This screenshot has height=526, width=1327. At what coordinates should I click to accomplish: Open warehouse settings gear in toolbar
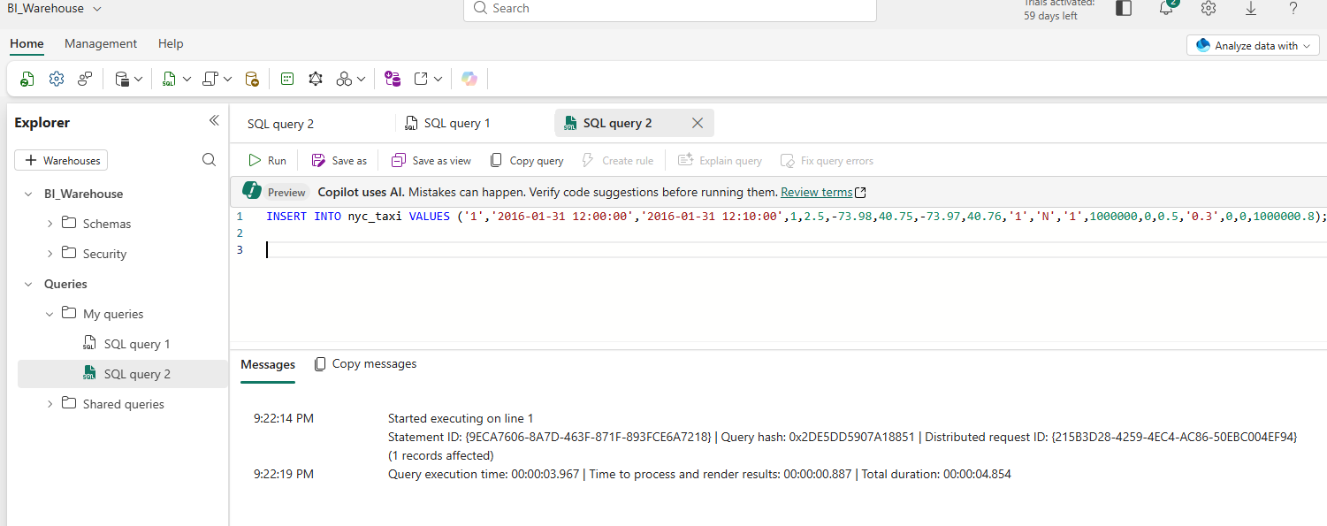57,79
